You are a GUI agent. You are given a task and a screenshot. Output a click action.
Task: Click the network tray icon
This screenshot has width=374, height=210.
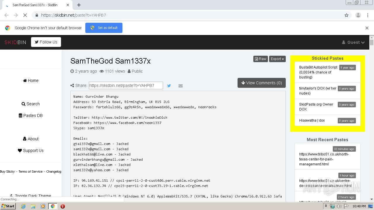[x=332, y=206]
